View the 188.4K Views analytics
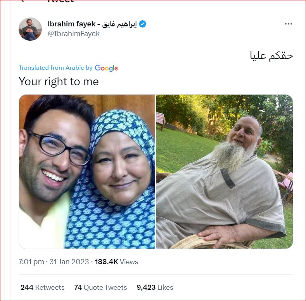The image size is (306, 301). [116, 262]
